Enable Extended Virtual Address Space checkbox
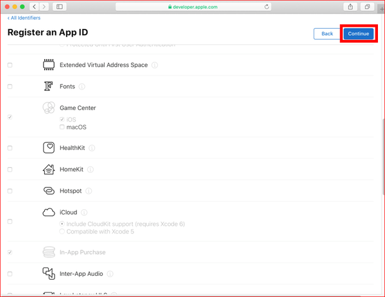385x297 pixels. coord(10,65)
